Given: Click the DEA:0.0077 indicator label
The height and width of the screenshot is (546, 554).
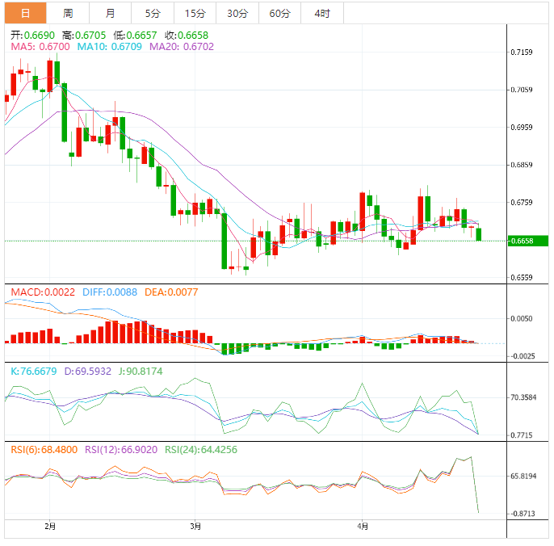Looking at the screenshot, I should 171,292.
